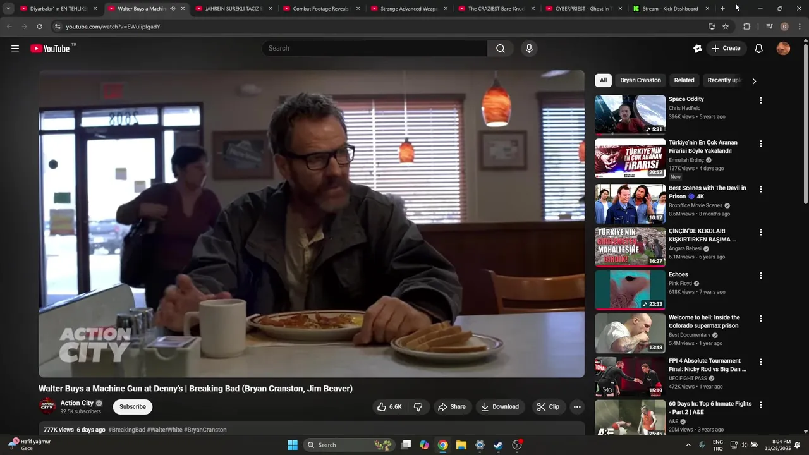
Task: Open Chrome's three-dot menu
Action: (800, 27)
